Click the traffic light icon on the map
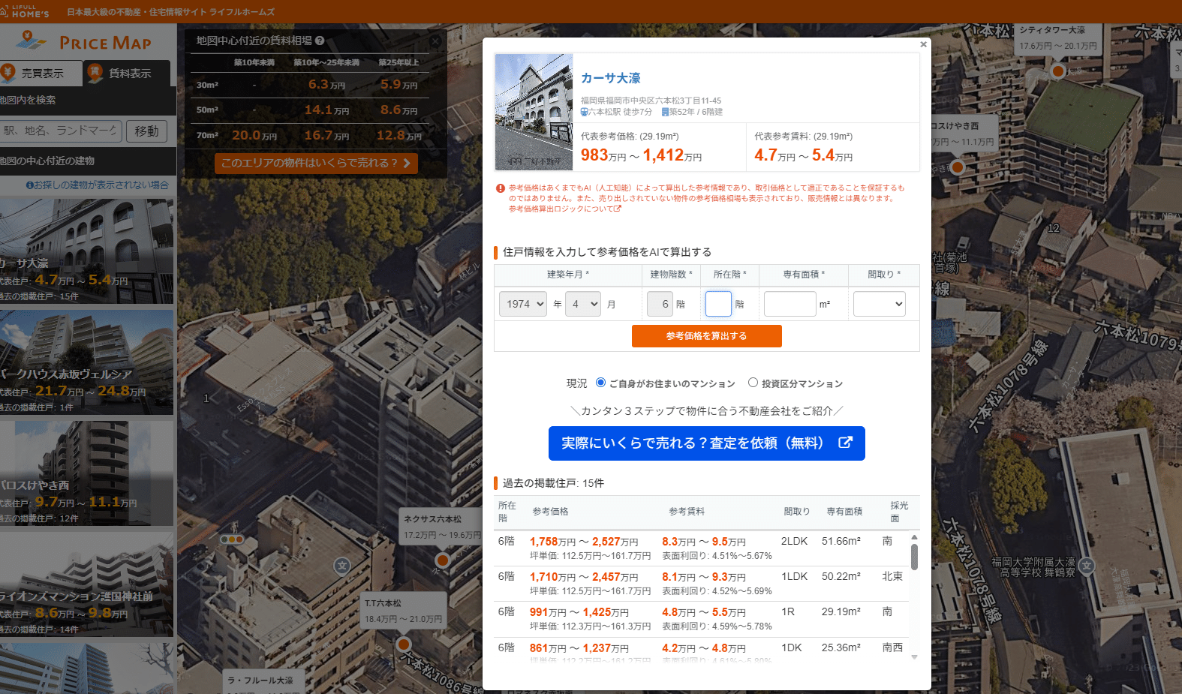This screenshot has height=694, width=1182. (232, 539)
